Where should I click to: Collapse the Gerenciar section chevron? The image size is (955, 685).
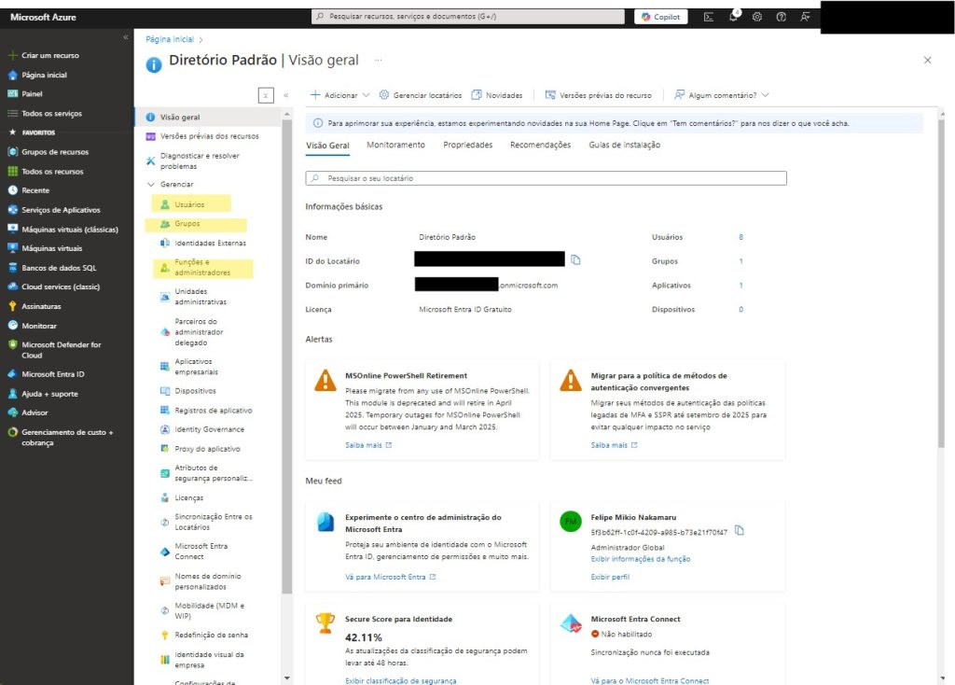click(x=150, y=184)
